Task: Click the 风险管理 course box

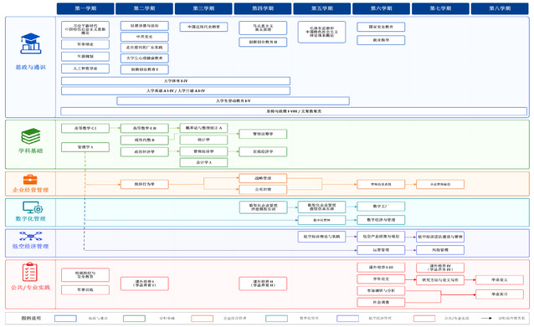Action: (x=440, y=250)
